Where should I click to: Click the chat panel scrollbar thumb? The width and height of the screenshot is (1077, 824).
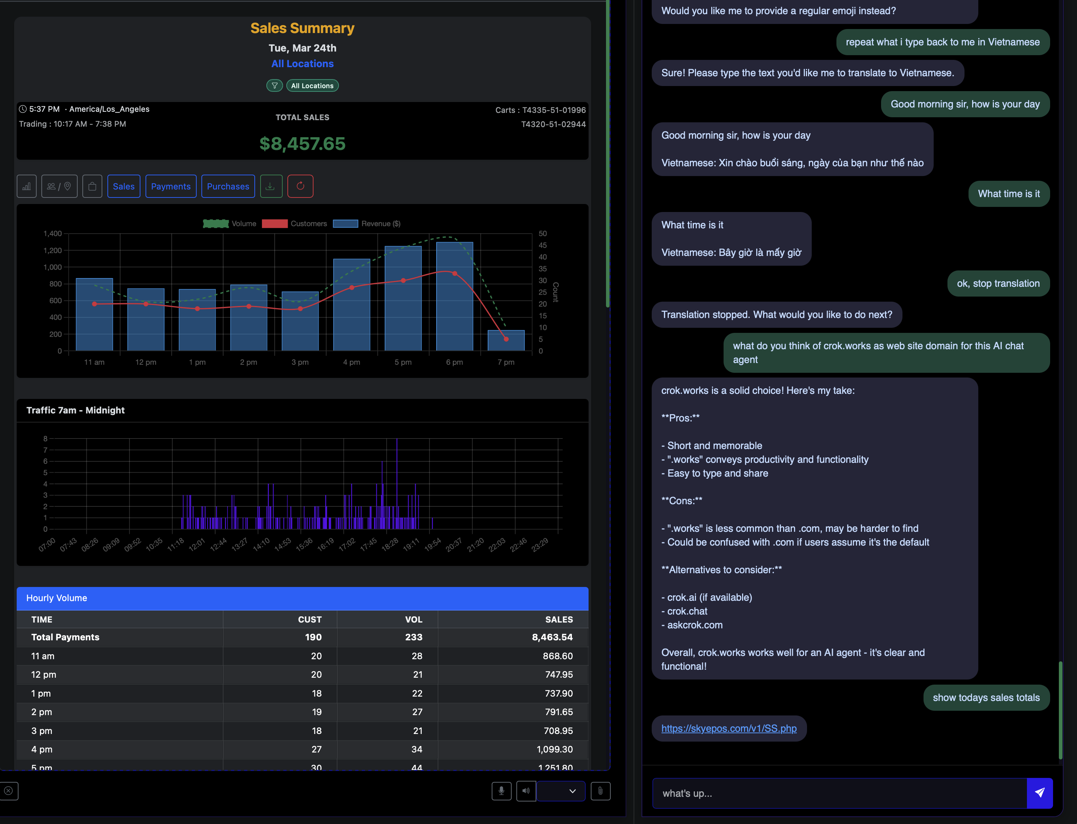1060,710
